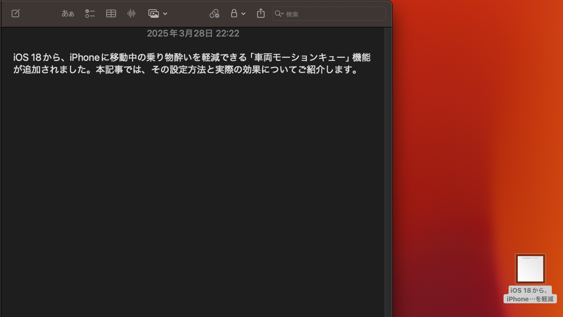563x317 pixels.
Task: Share the note via share icon
Action: coord(261,14)
